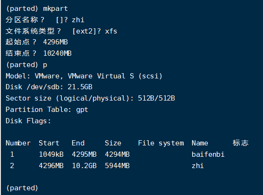Click the Number column header
The width and height of the screenshot is (263, 195).
[x=18, y=143]
